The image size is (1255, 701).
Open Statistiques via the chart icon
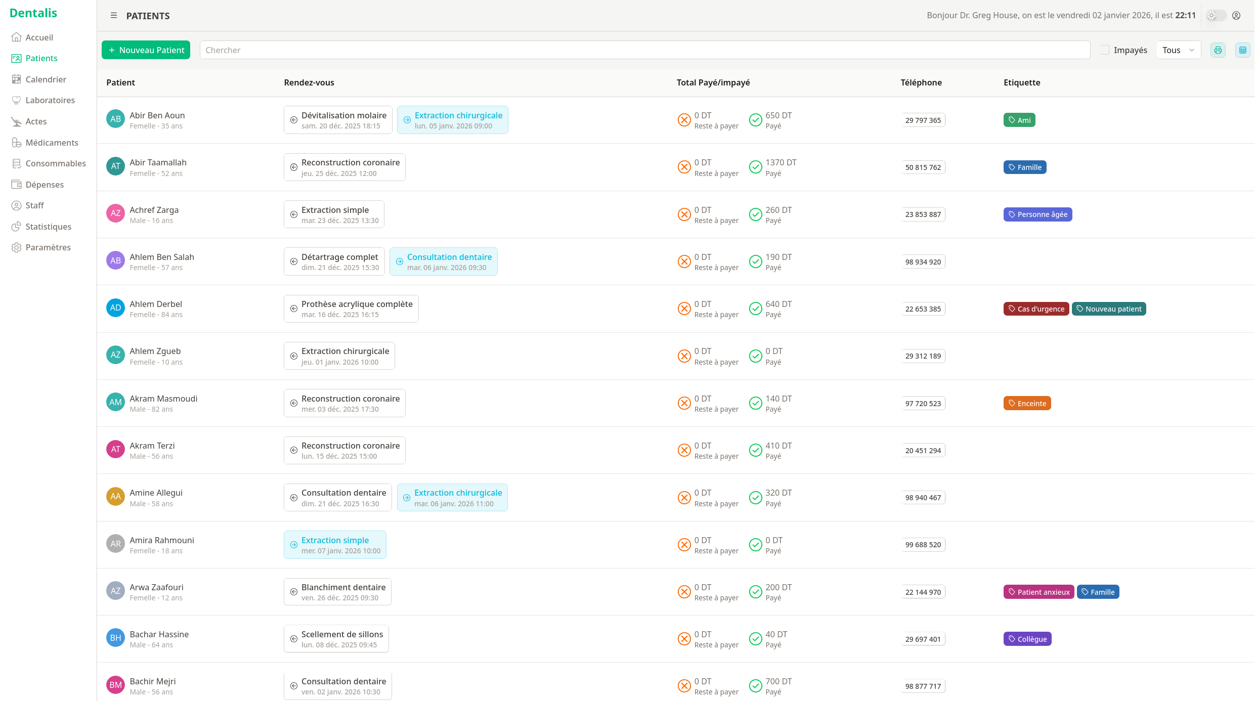coord(17,226)
